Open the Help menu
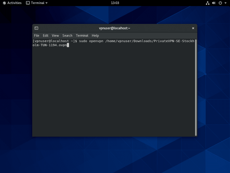230x173 pixels. (95, 35)
